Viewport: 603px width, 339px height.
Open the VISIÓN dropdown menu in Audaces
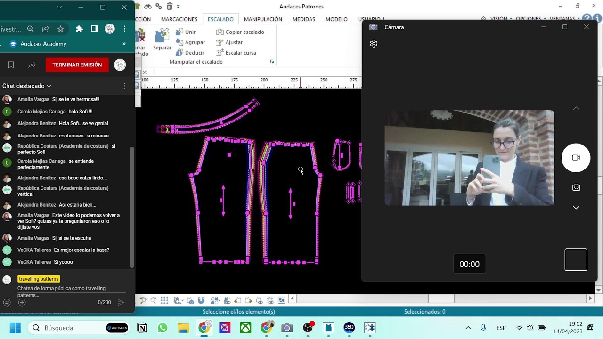click(x=501, y=19)
